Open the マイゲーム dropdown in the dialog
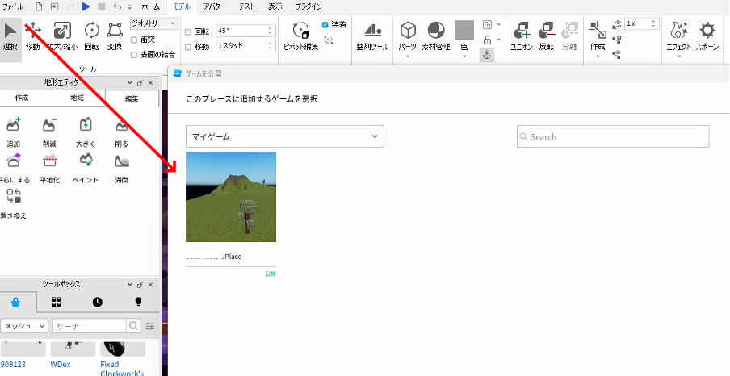Viewport: 730px width, 376px height. tap(284, 136)
